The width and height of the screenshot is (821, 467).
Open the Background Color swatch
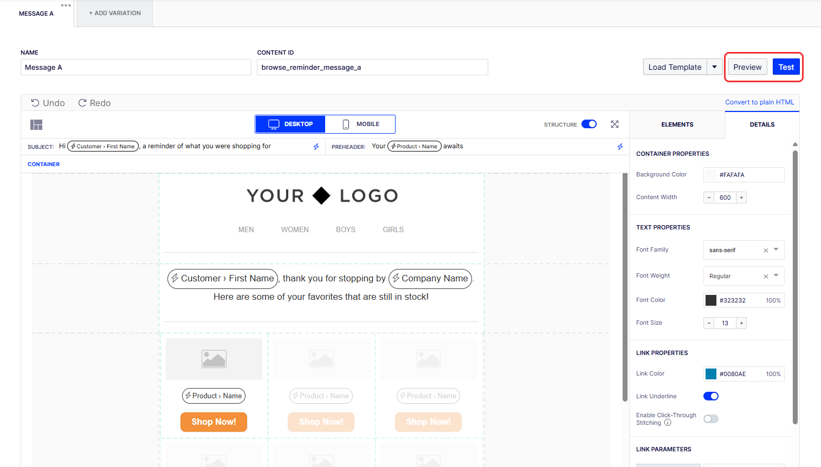coord(710,175)
